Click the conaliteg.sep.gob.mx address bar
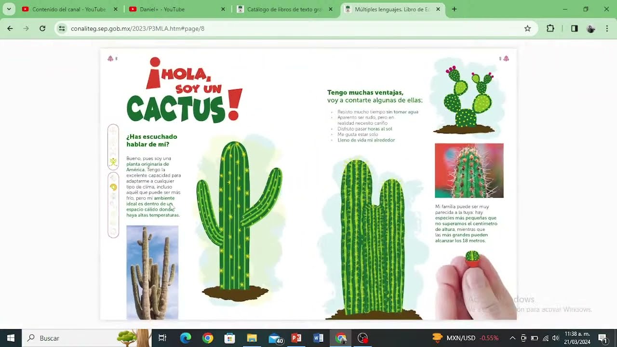The width and height of the screenshot is (617, 347). [x=295, y=28]
